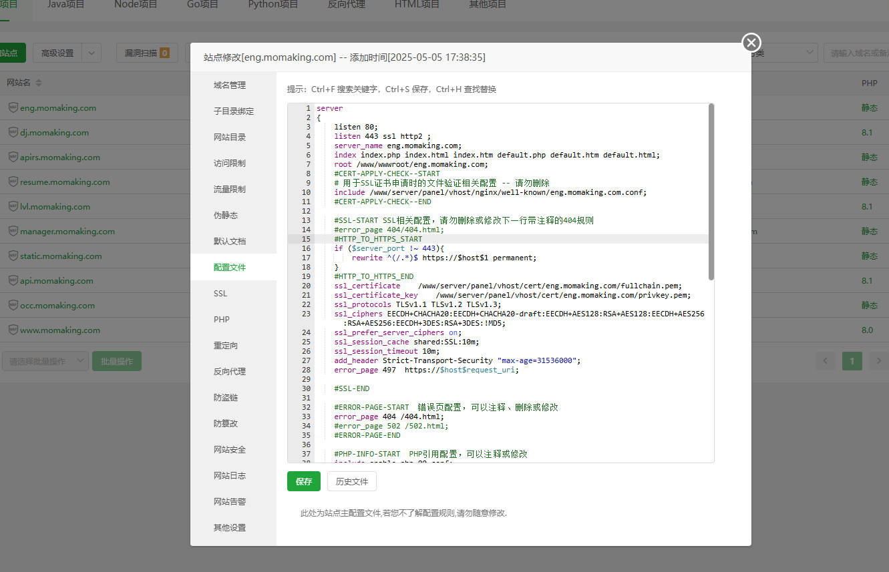
Task: Open 反向代理 in dialog sidebar
Action: 233,371
